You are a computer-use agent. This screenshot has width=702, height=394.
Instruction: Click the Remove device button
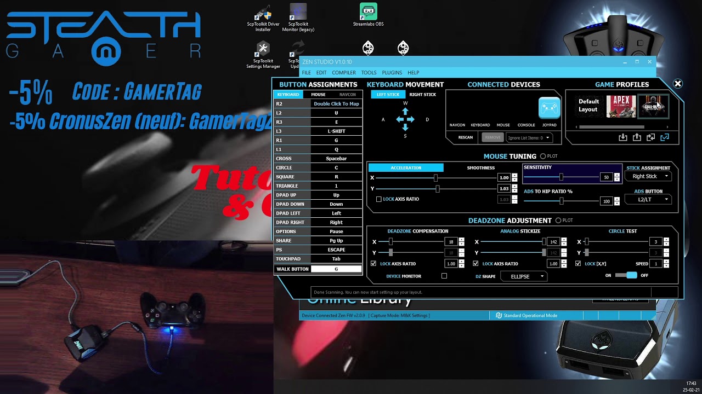point(492,138)
